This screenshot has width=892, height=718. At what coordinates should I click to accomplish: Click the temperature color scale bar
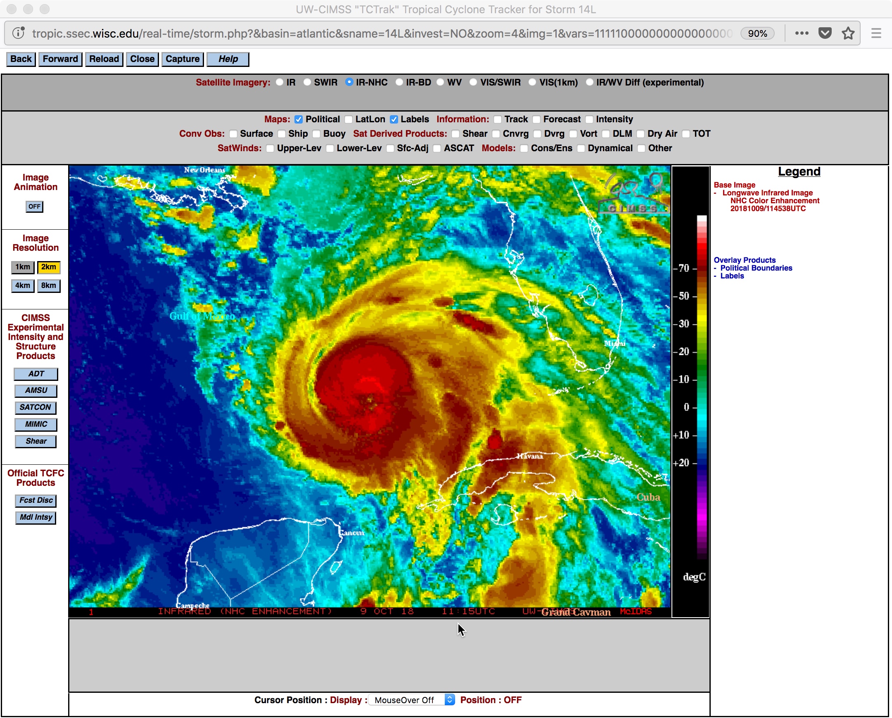(702, 387)
